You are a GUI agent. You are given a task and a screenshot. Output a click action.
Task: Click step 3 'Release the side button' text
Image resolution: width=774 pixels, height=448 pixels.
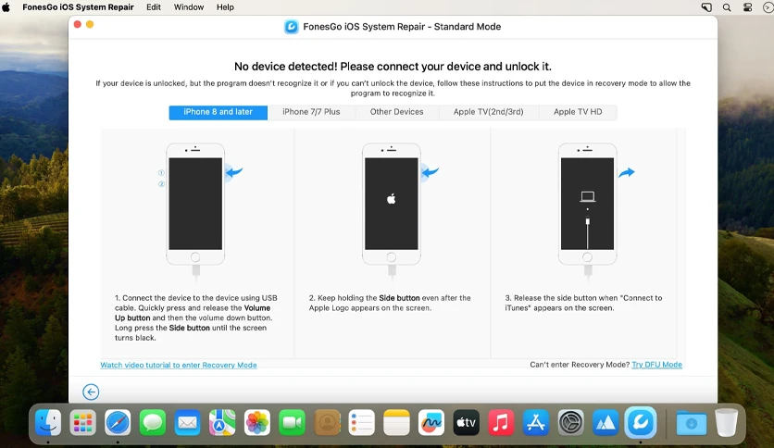[583, 303]
